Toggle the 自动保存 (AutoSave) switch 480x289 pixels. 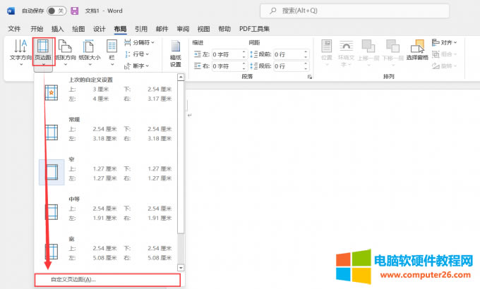(56, 11)
